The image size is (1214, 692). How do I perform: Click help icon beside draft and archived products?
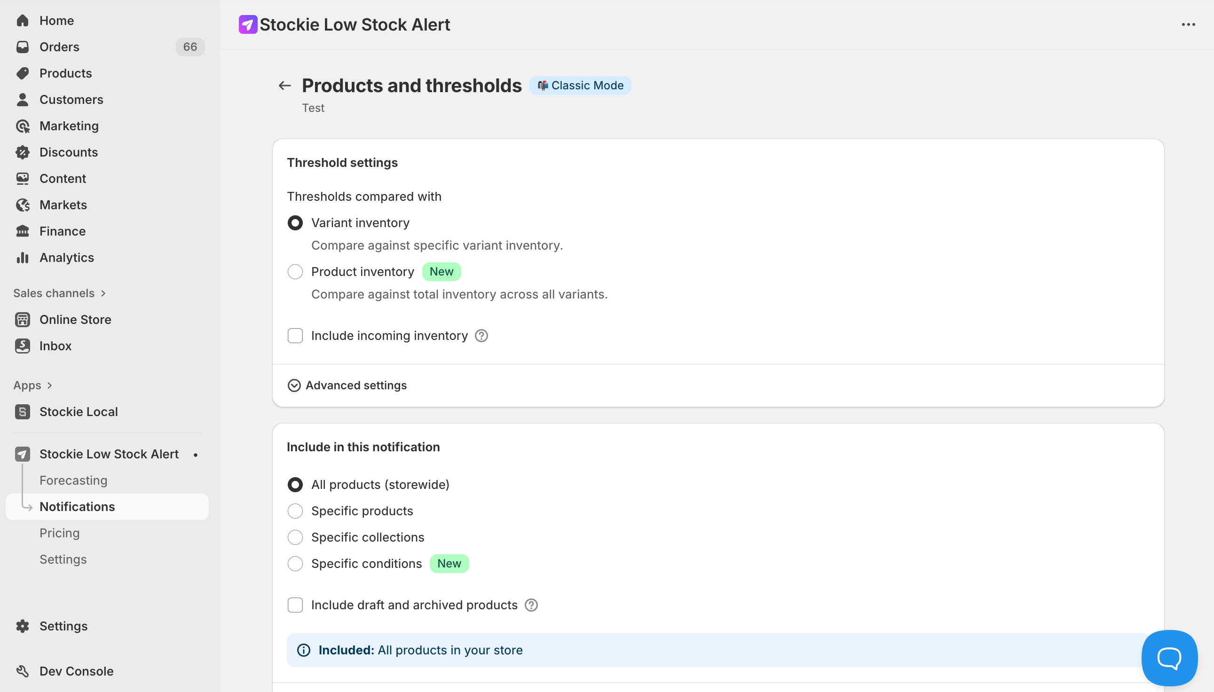click(x=531, y=605)
